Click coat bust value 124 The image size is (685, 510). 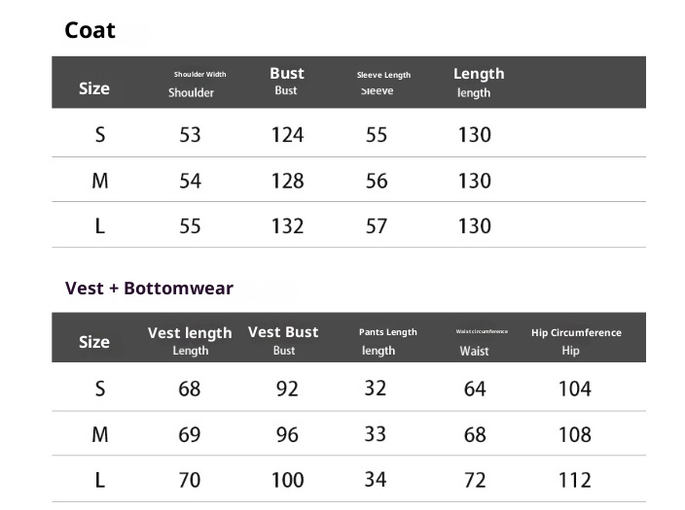pos(287,135)
